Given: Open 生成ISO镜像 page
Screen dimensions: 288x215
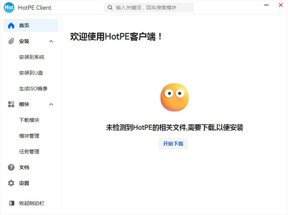Looking at the screenshot, I should [x=33, y=88].
